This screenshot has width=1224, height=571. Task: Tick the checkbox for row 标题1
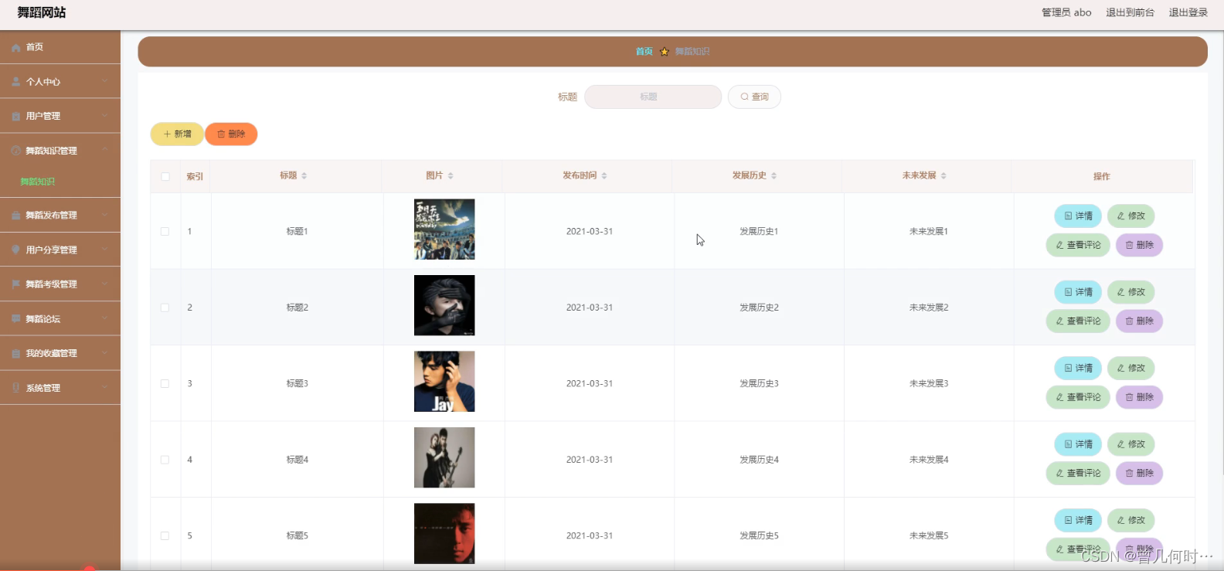coord(165,231)
